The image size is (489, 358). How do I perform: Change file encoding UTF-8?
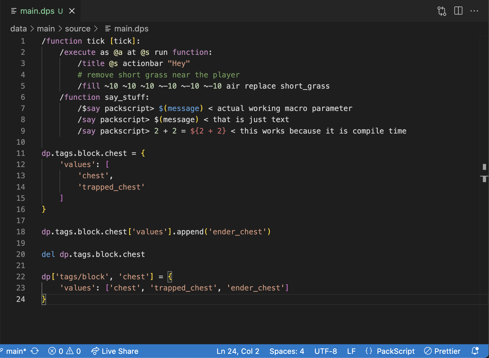[326, 351]
